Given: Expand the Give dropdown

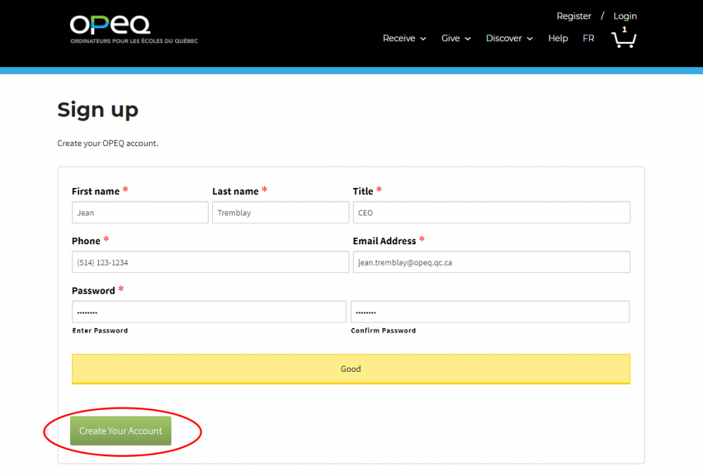Looking at the screenshot, I should click(455, 38).
